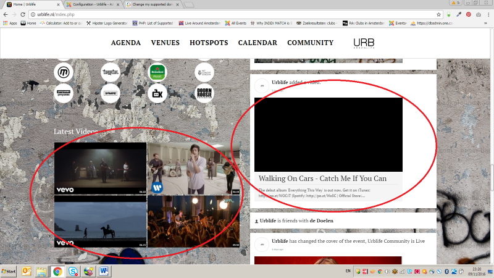
Task: Open the Het Concertgebouw venue logo
Action: [204, 72]
